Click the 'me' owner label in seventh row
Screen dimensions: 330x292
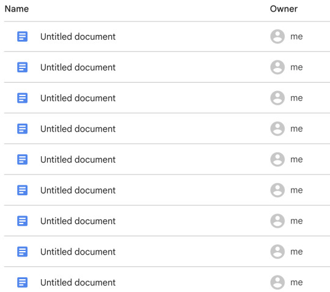click(296, 221)
